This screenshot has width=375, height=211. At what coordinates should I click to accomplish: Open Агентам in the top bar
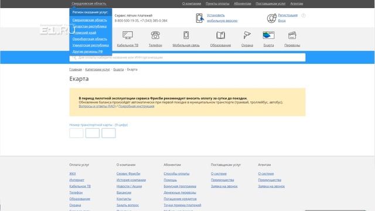tap(296, 4)
